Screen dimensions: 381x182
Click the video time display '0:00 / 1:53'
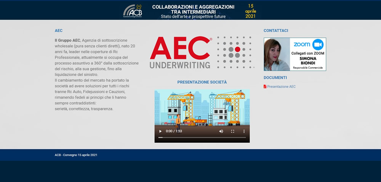(174, 131)
